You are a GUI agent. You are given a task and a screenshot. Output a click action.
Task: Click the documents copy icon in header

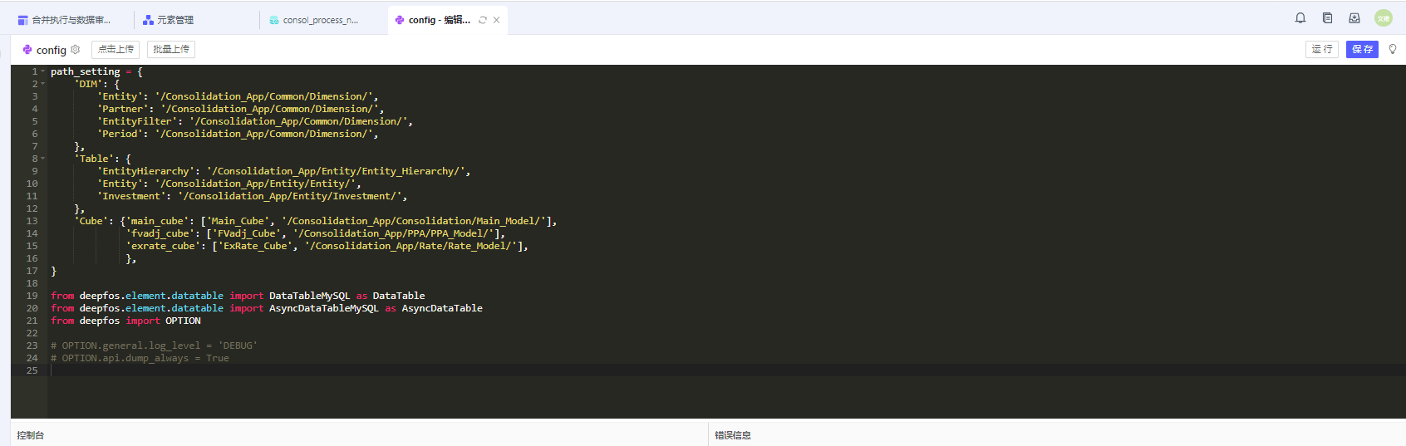(1327, 18)
